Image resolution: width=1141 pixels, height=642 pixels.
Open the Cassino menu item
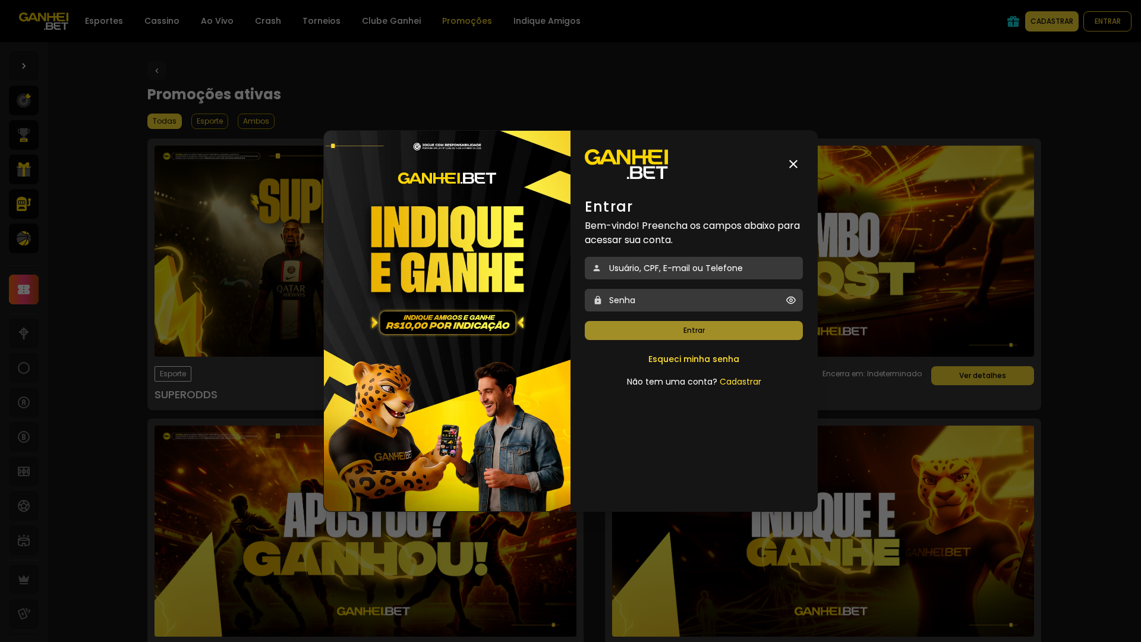pos(162,21)
